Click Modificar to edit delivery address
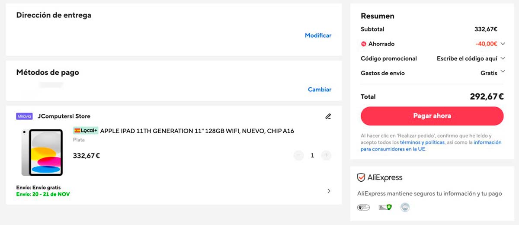This screenshot has width=519, height=225. (318, 35)
